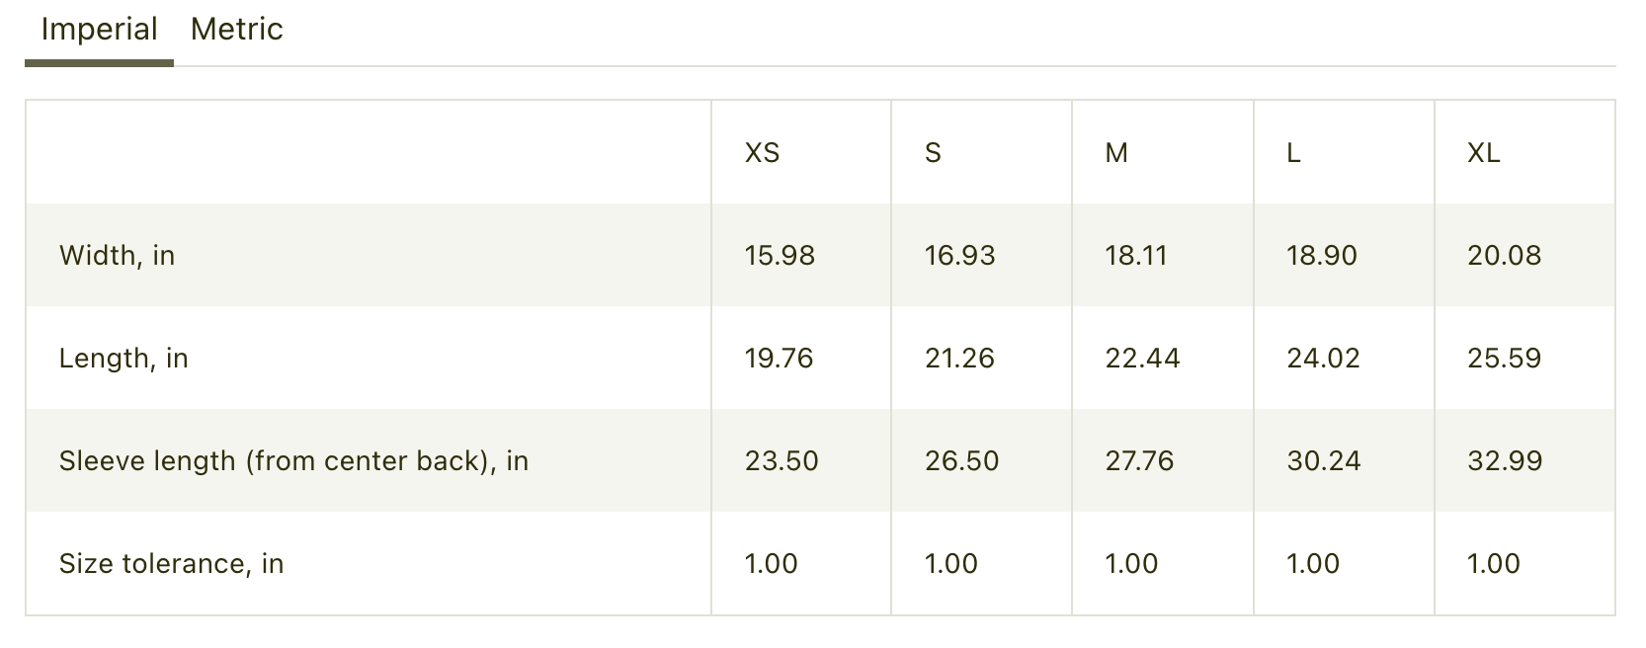Select the Width, in row label

117,256
